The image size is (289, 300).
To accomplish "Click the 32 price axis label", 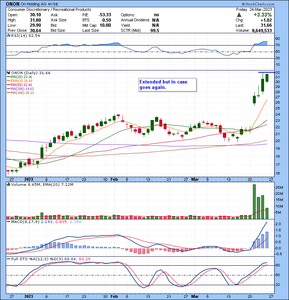I will (277, 73).
